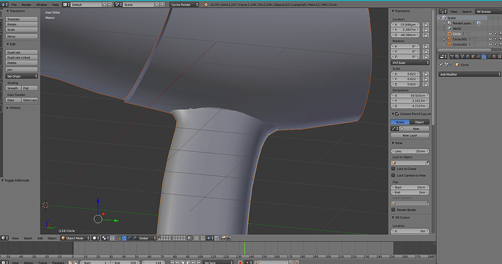Open the World properties tab icon
Screen dimensions: 502x264
[x=468, y=56]
